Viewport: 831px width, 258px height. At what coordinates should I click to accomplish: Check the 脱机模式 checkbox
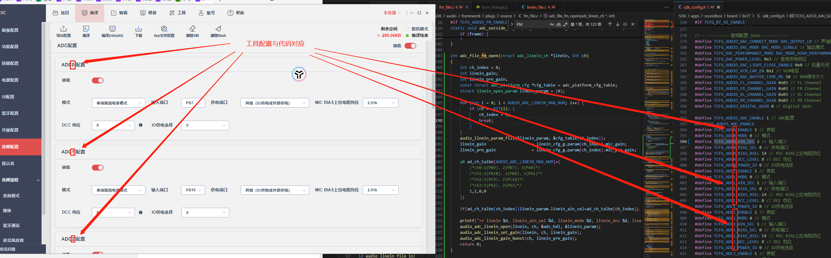[x=406, y=29]
